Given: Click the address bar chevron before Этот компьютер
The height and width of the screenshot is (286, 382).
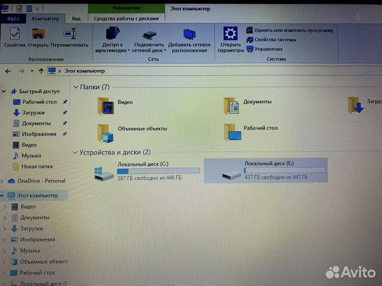Looking at the screenshot, I should coord(59,71).
